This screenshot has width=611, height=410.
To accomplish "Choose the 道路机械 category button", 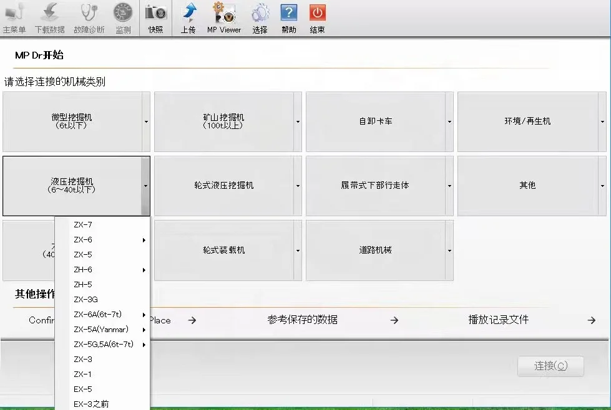I will [x=376, y=250].
